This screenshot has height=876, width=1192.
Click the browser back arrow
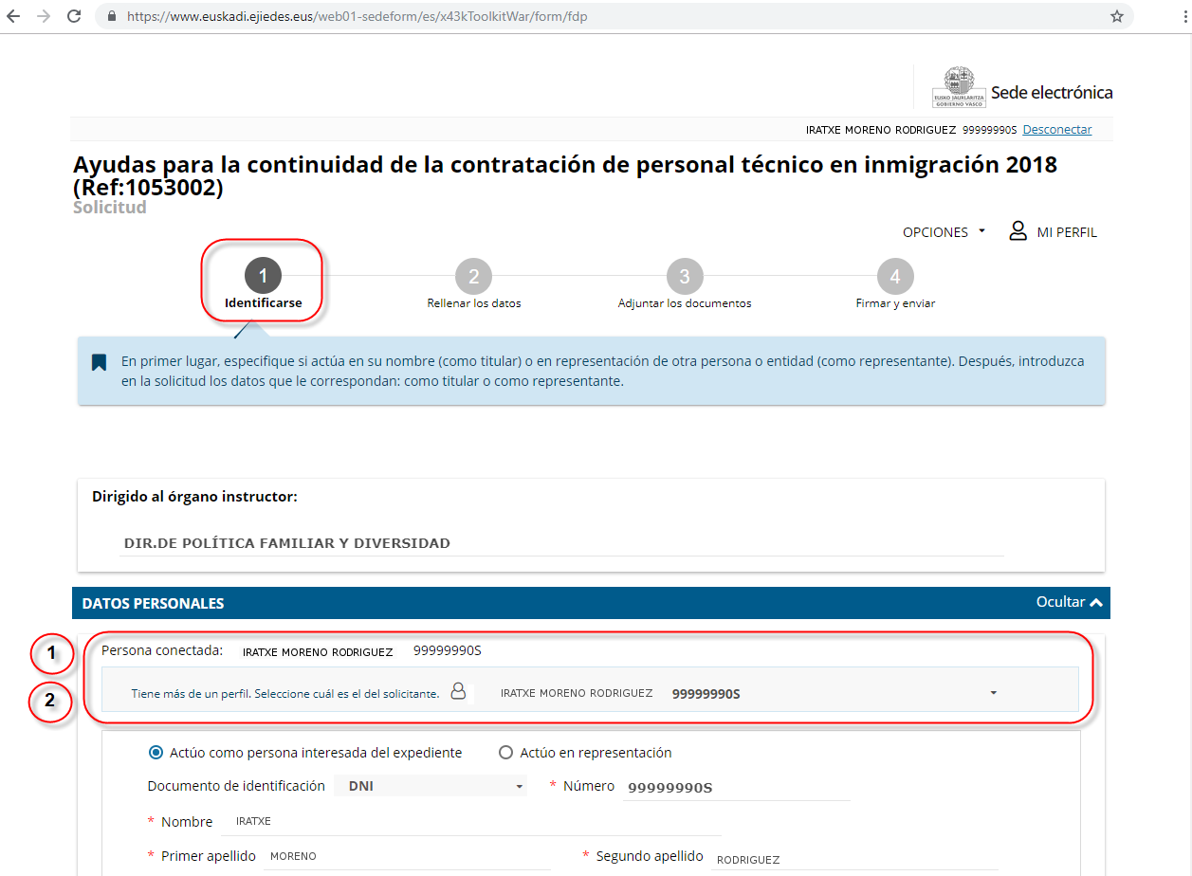pyautogui.click(x=13, y=16)
